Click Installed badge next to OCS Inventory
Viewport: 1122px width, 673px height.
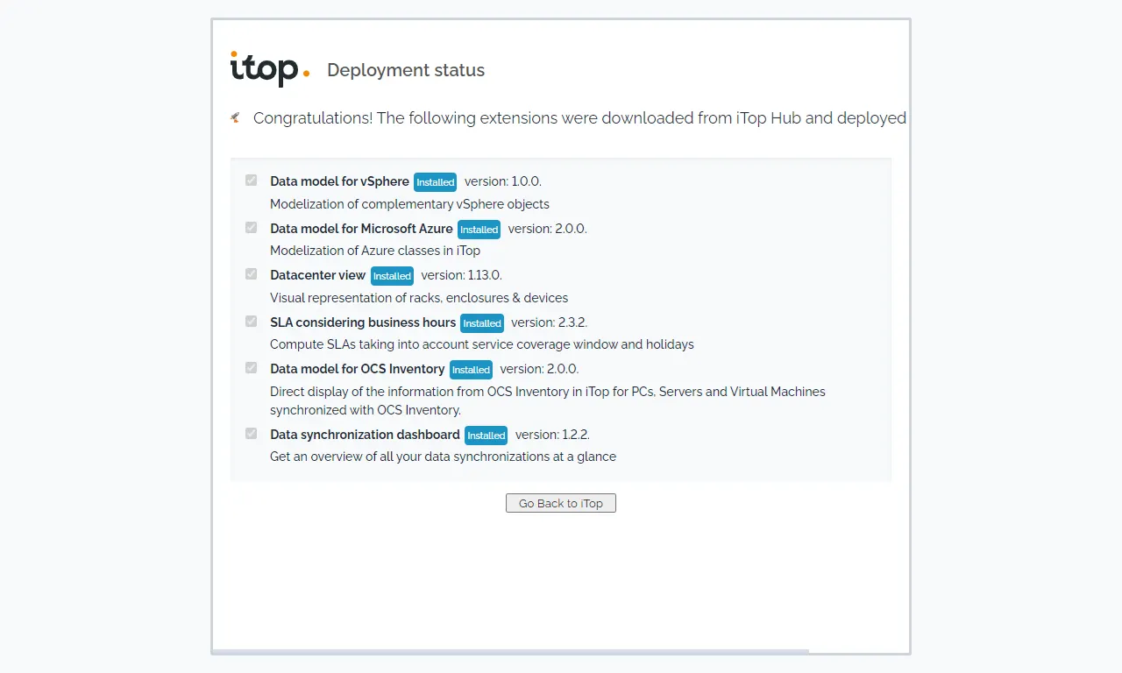click(471, 370)
